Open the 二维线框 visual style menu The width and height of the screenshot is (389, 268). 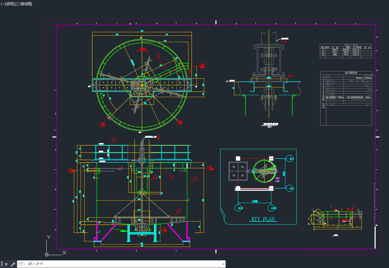pos(24,4)
